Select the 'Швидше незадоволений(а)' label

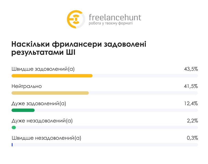click(46, 138)
